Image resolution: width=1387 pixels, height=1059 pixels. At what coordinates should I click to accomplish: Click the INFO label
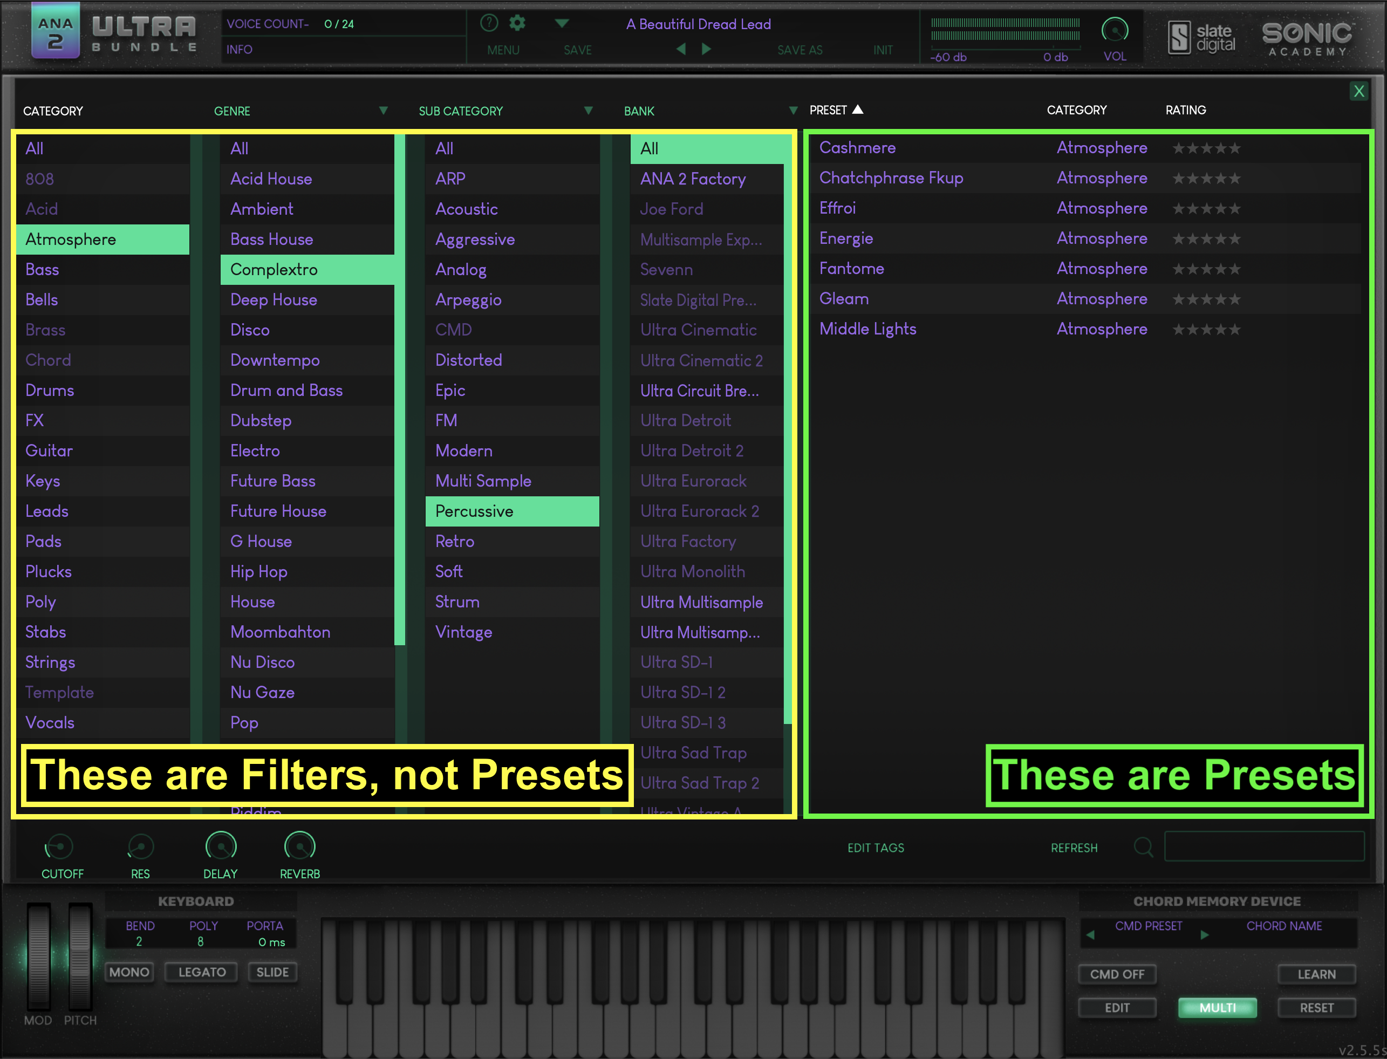pos(240,49)
